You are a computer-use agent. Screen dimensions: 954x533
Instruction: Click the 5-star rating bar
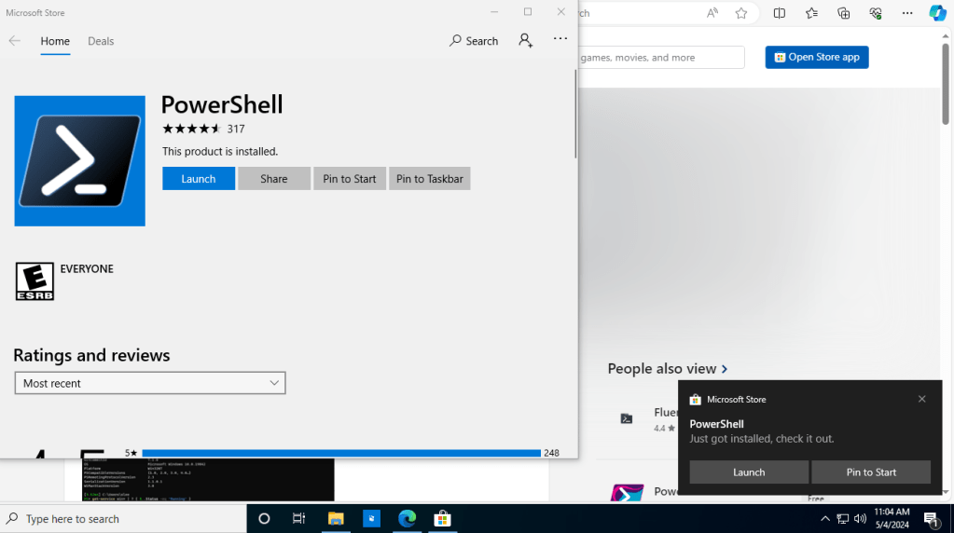340,453
